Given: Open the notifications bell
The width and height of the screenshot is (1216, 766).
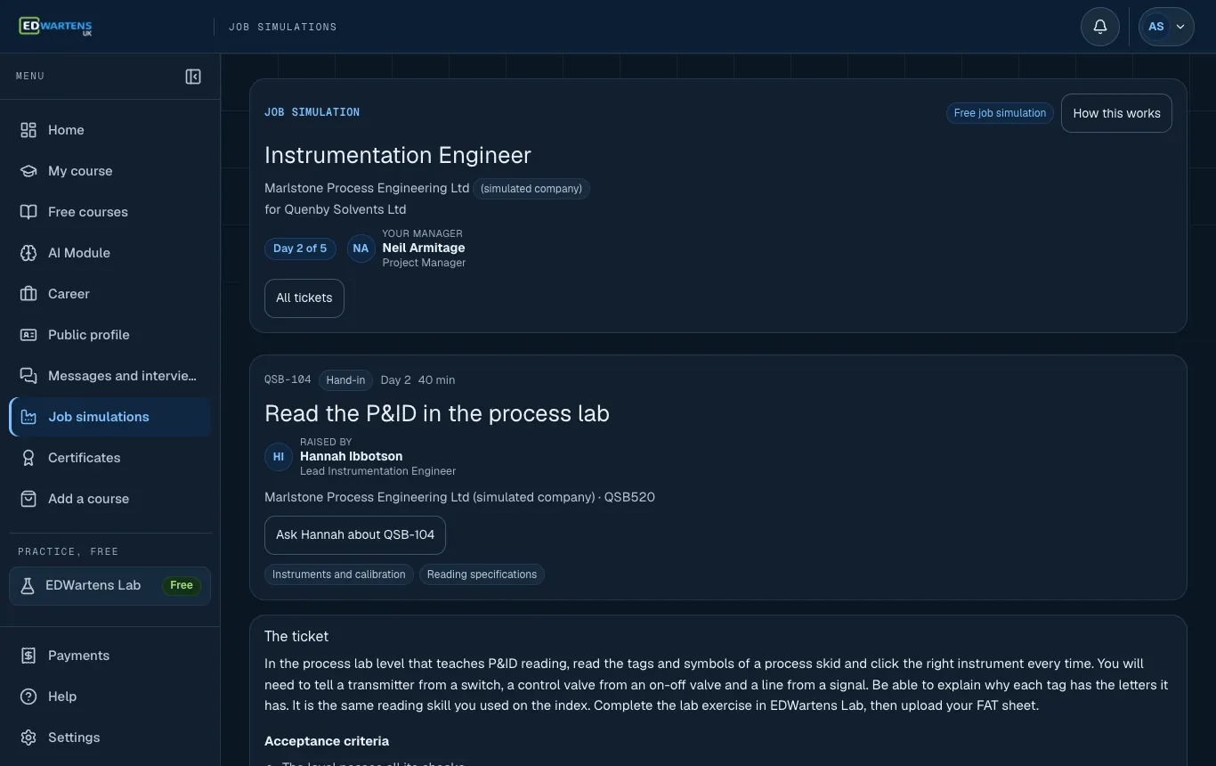Looking at the screenshot, I should coord(1100,27).
